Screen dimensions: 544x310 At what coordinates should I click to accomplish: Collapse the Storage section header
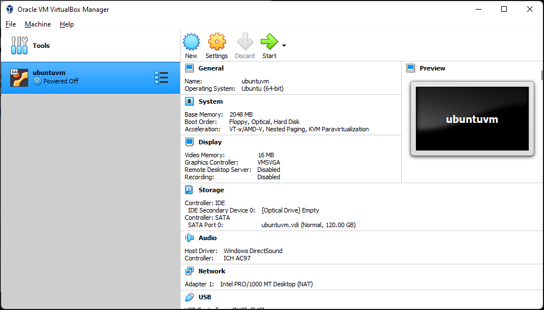point(210,190)
